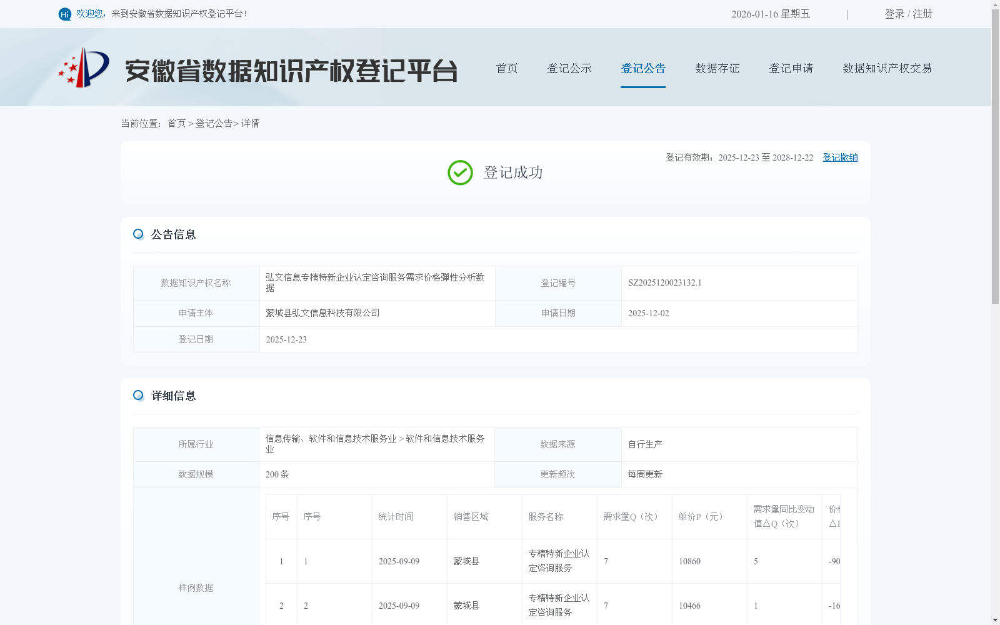Open the 首页 navigation tab
This screenshot has height=625, width=1000.
coord(507,68)
